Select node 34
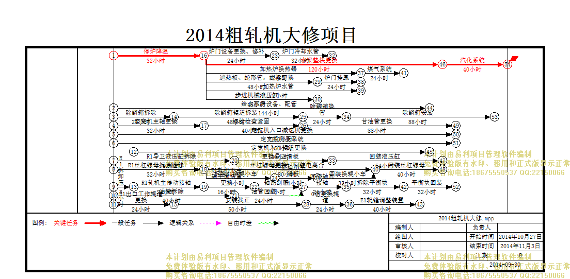Screen dimensions: 570x279 point(346,117)
